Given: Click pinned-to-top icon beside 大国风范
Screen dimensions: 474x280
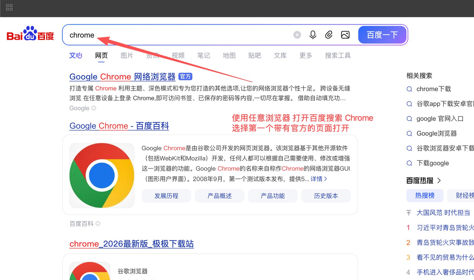Looking at the screenshot, I should (x=409, y=213).
